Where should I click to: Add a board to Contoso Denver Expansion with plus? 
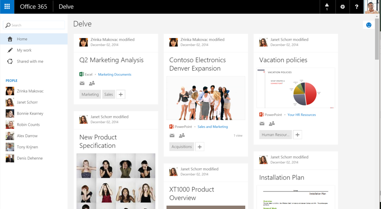tap(199, 147)
